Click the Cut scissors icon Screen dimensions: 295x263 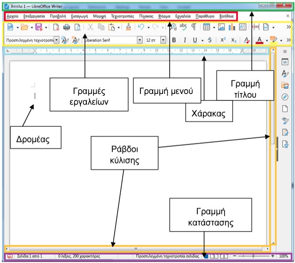click(91, 27)
